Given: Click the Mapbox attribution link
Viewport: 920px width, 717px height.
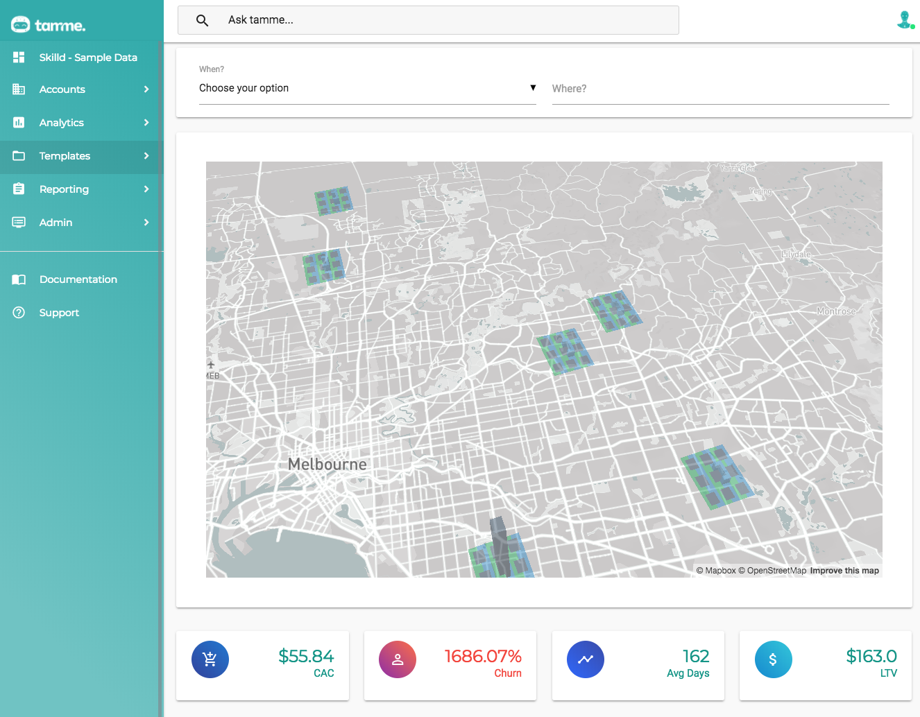Looking at the screenshot, I should [x=716, y=571].
